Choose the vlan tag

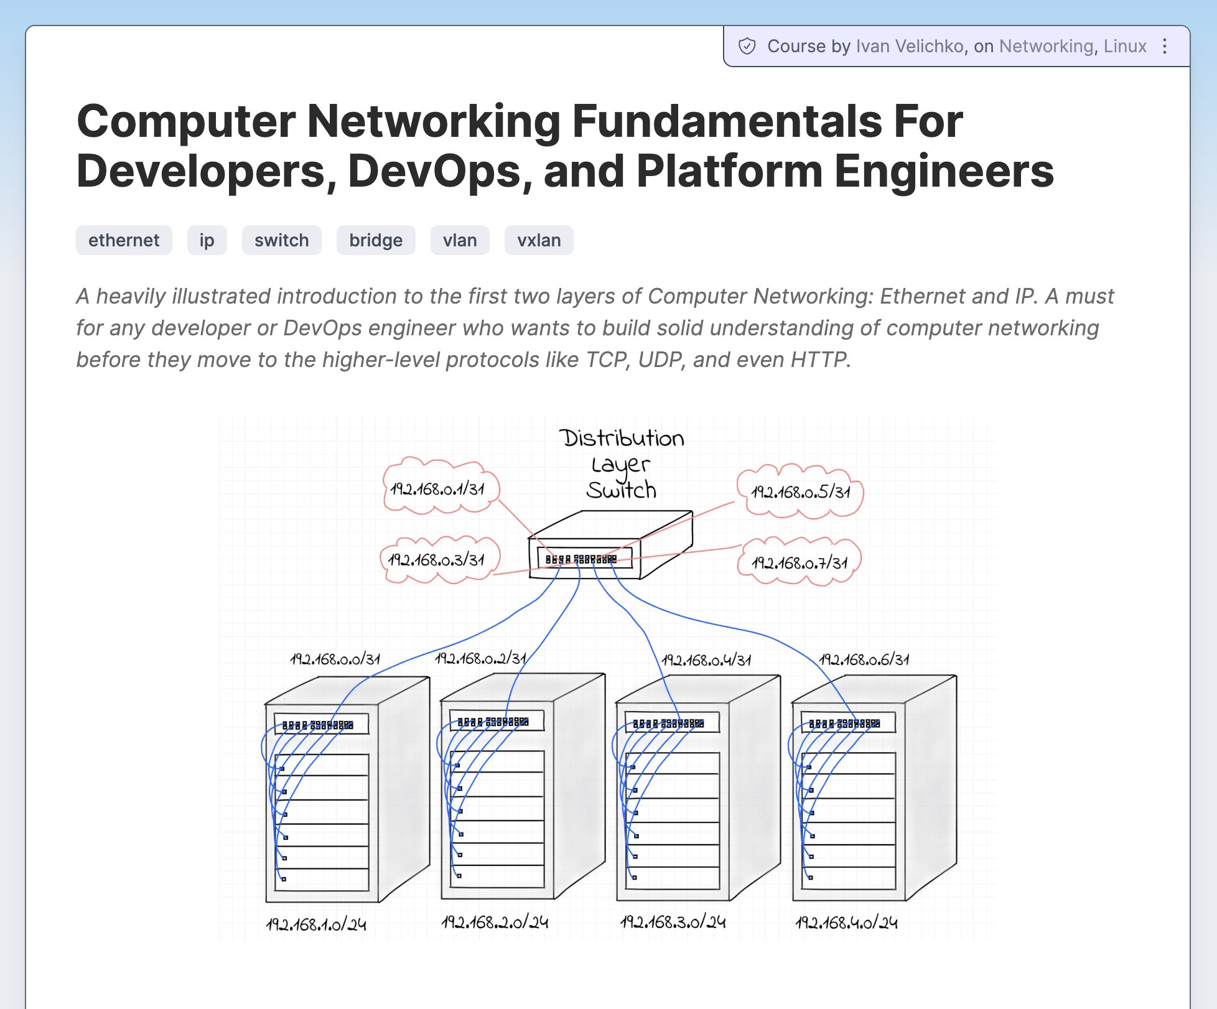click(x=460, y=240)
